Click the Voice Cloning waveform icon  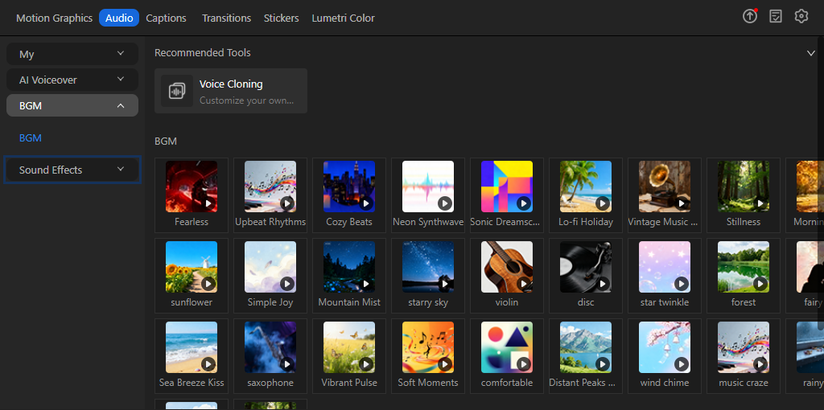click(177, 91)
